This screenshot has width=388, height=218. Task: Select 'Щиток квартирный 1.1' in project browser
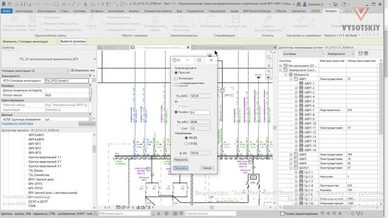44,157
